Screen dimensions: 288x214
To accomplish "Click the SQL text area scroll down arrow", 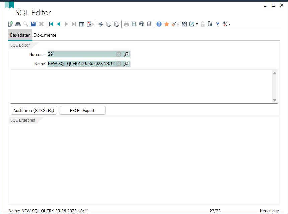I will point(275,100).
